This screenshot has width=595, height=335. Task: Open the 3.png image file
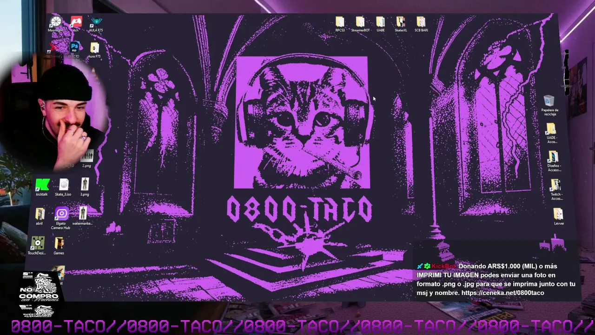pos(85,187)
